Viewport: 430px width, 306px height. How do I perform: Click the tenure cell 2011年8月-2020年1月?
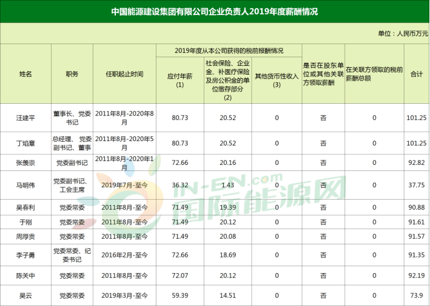point(125,162)
